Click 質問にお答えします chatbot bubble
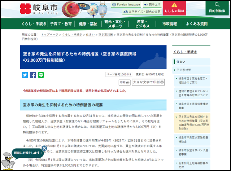 pyautogui.click(x=28, y=153)
